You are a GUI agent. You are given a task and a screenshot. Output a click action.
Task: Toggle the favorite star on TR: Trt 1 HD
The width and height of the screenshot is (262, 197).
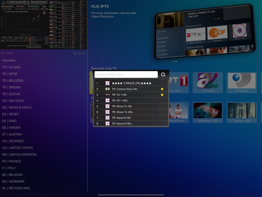coord(162,95)
